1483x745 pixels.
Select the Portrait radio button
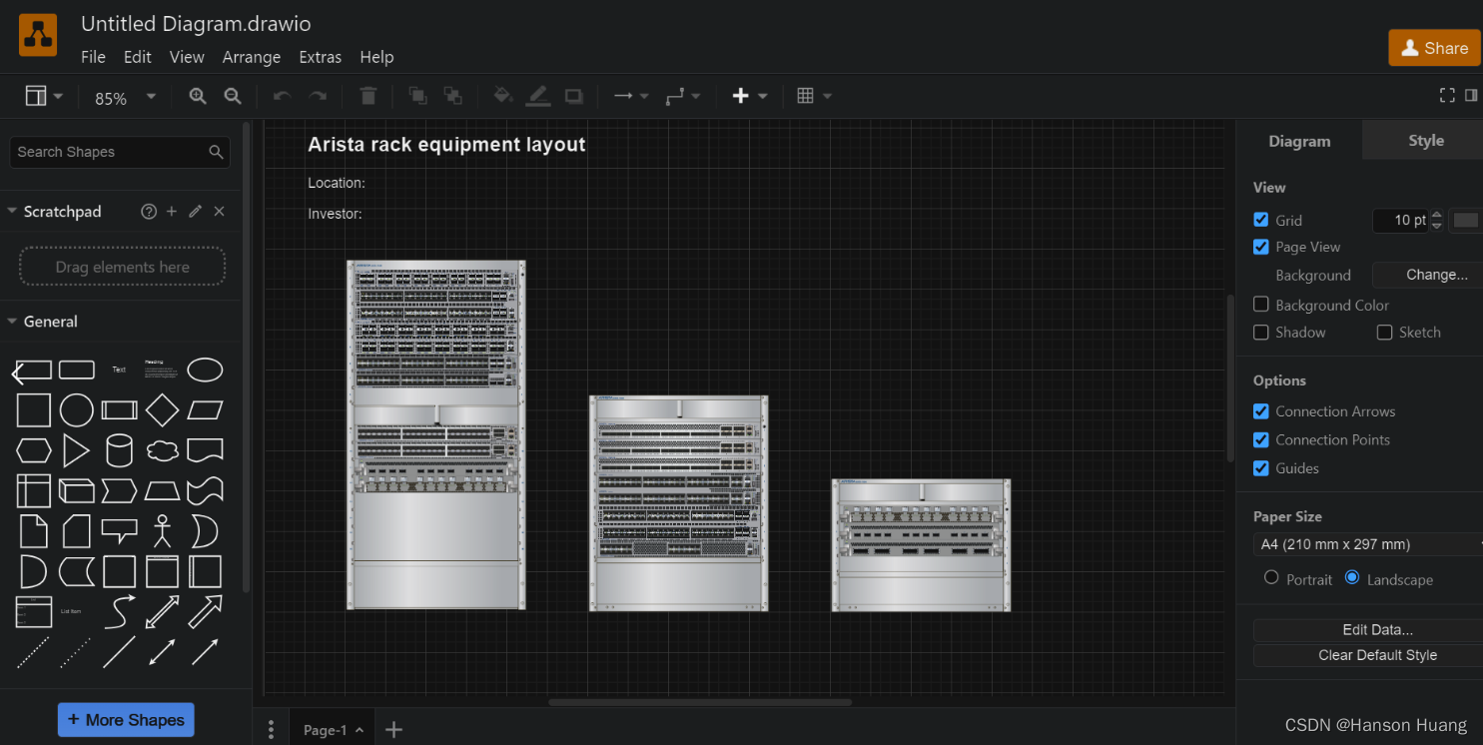click(x=1271, y=577)
